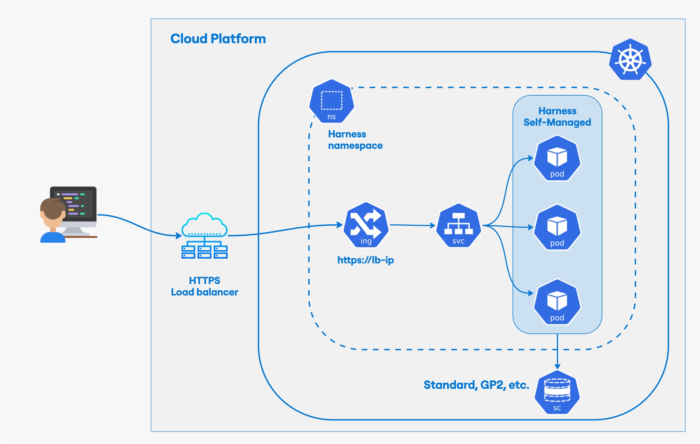The height and width of the screenshot is (444, 700).
Task: Click the cloud load balancer icon
Action: 204,236
